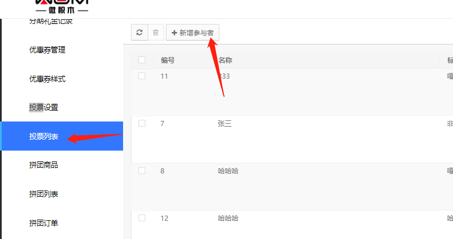Select the checkbox for row number 8
Image resolution: width=453 pixels, height=239 pixels.
click(142, 171)
